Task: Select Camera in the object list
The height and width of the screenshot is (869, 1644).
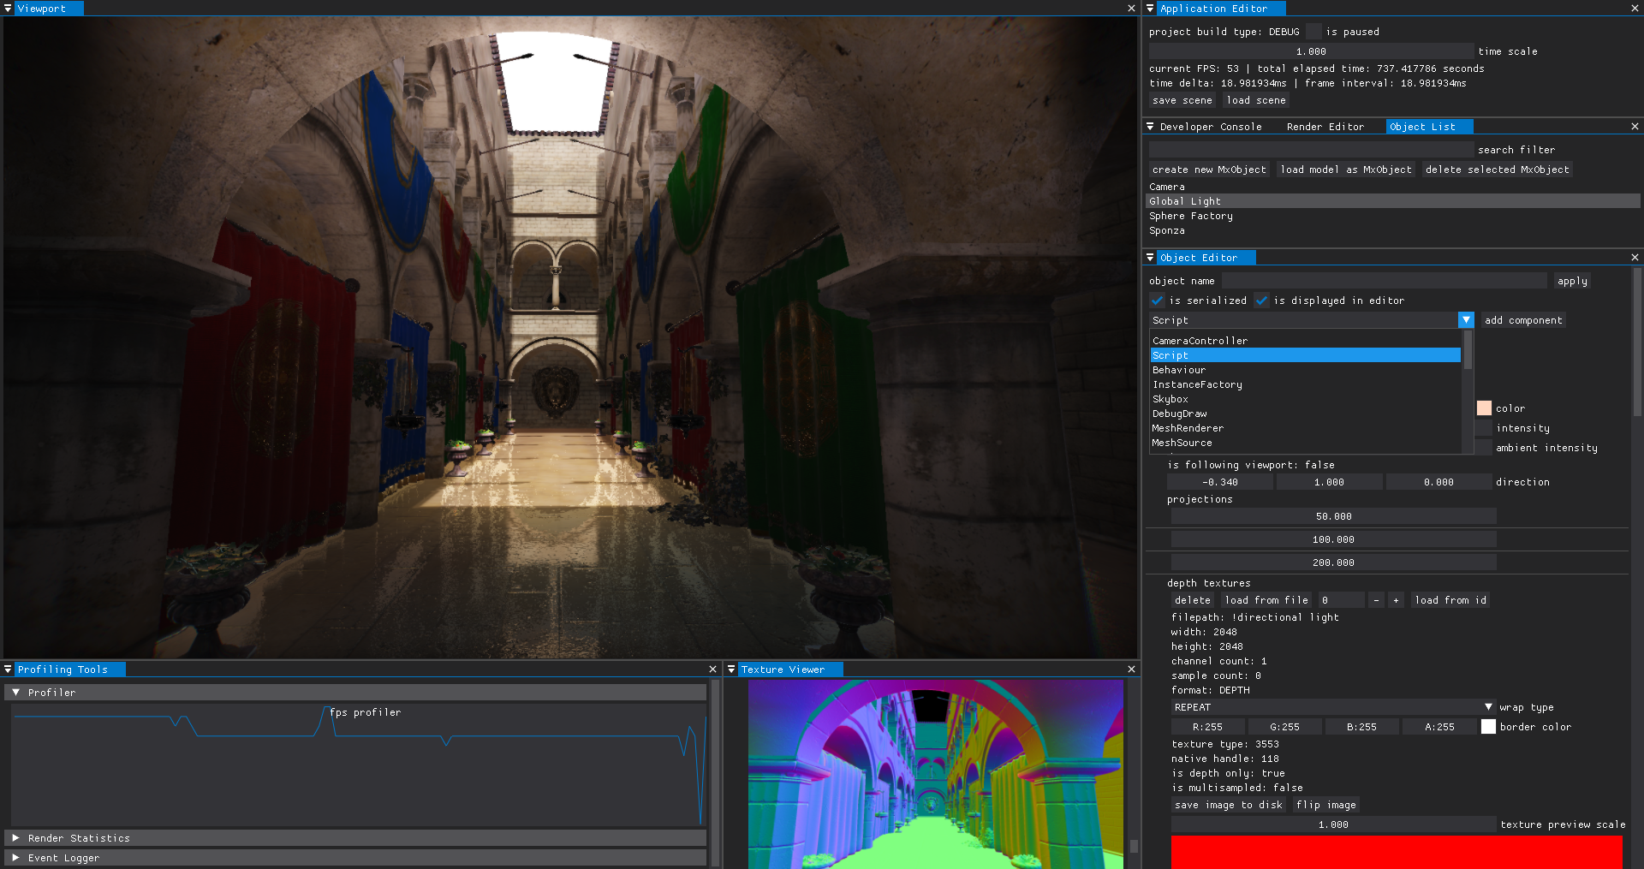Action: pos(1392,187)
